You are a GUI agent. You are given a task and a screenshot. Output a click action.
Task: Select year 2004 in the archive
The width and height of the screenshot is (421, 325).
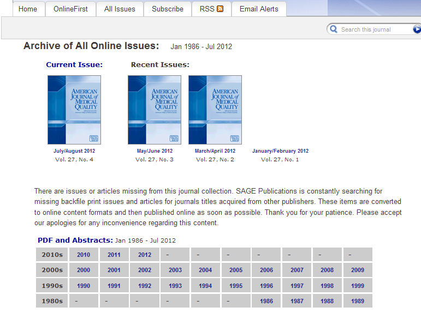pos(205,270)
